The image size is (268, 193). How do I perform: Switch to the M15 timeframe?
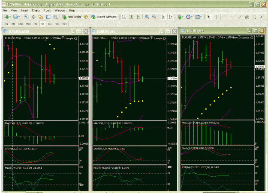(21, 24)
